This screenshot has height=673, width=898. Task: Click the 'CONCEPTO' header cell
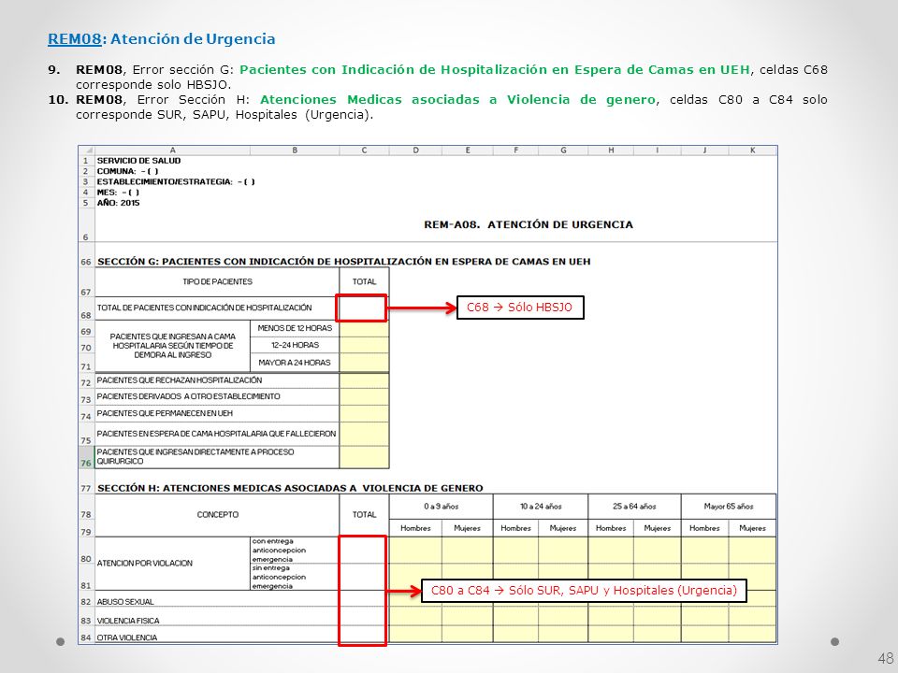click(x=217, y=514)
